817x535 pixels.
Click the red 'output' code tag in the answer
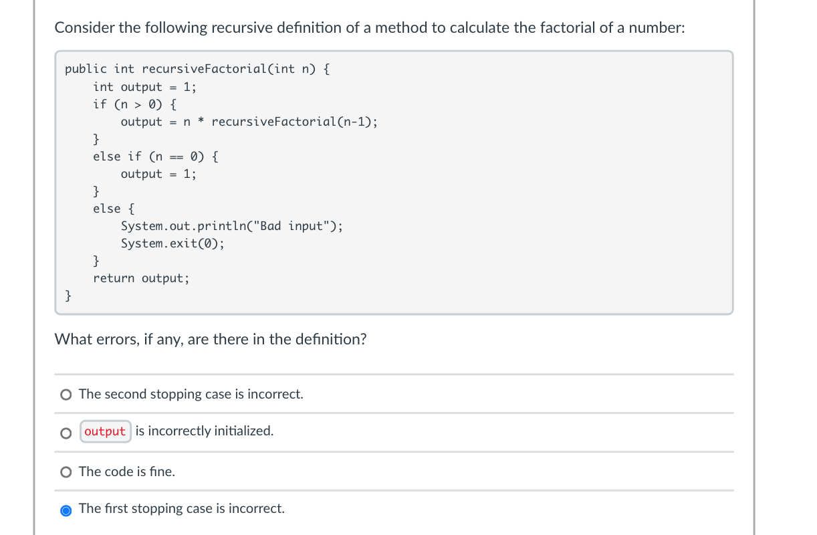pyautogui.click(x=105, y=431)
